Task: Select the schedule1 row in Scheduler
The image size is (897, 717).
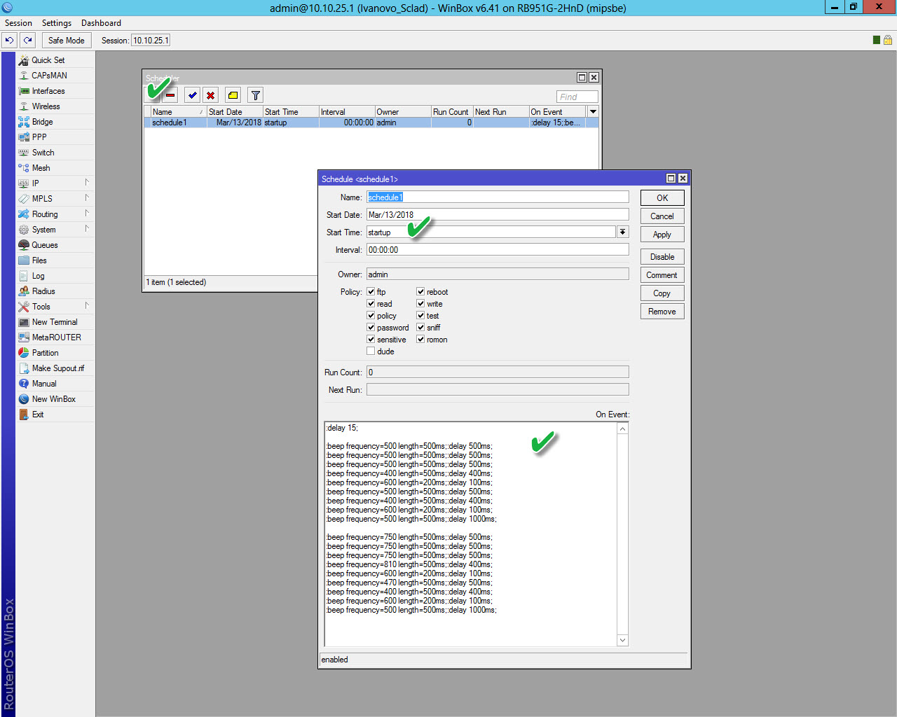Action: [x=371, y=123]
